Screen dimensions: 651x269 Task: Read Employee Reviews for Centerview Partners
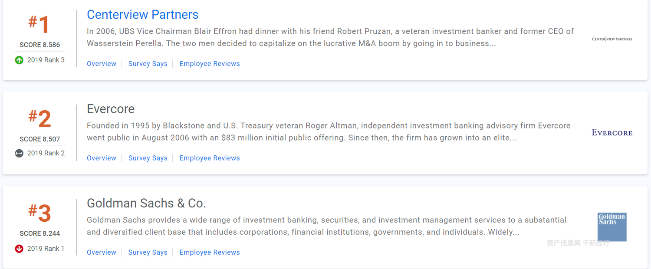coord(210,64)
